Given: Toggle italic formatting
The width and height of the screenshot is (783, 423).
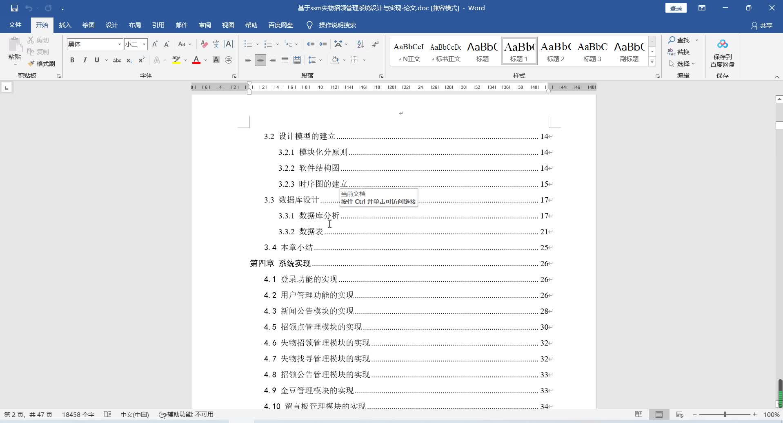Looking at the screenshot, I should (85, 60).
